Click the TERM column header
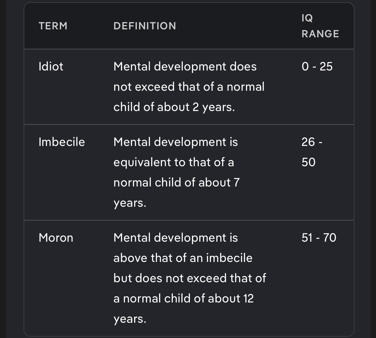 53,26
